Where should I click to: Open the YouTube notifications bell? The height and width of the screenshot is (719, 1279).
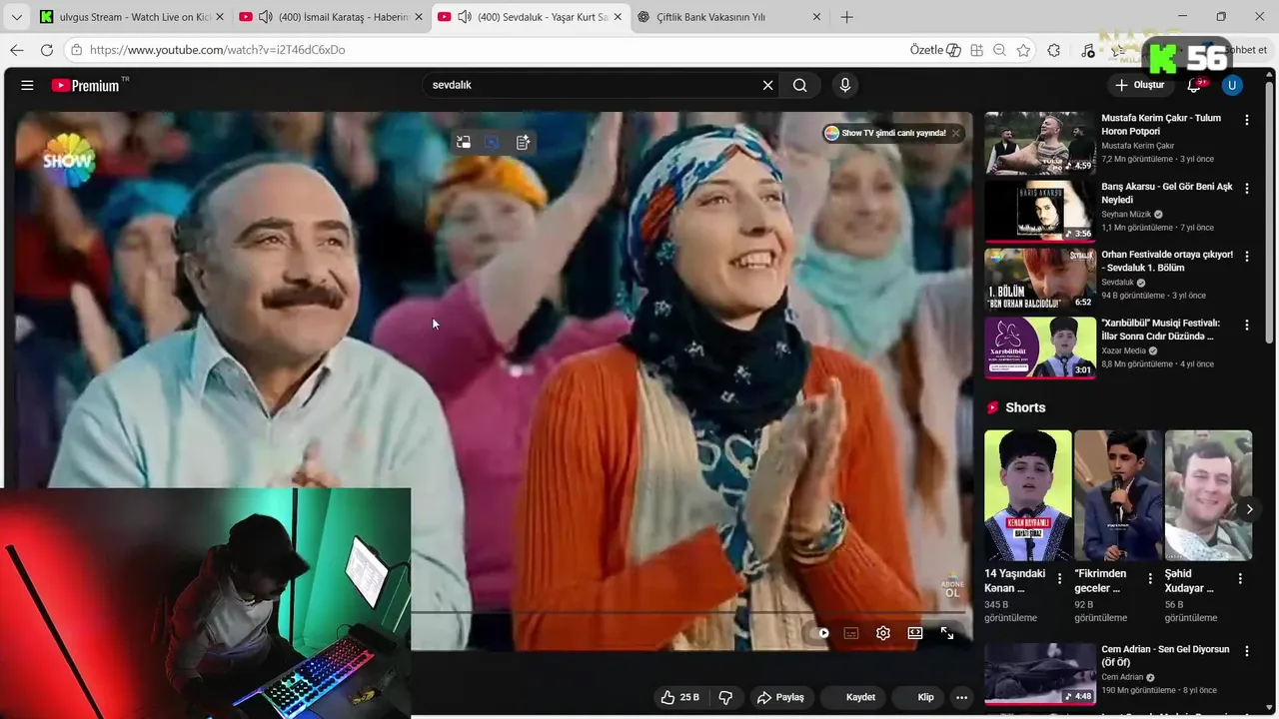1194,85
